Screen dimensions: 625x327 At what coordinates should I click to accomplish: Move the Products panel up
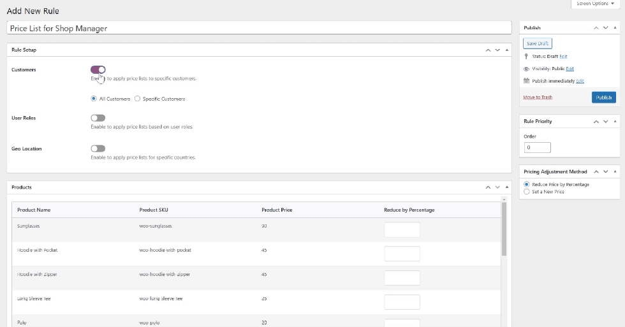[x=488, y=187]
